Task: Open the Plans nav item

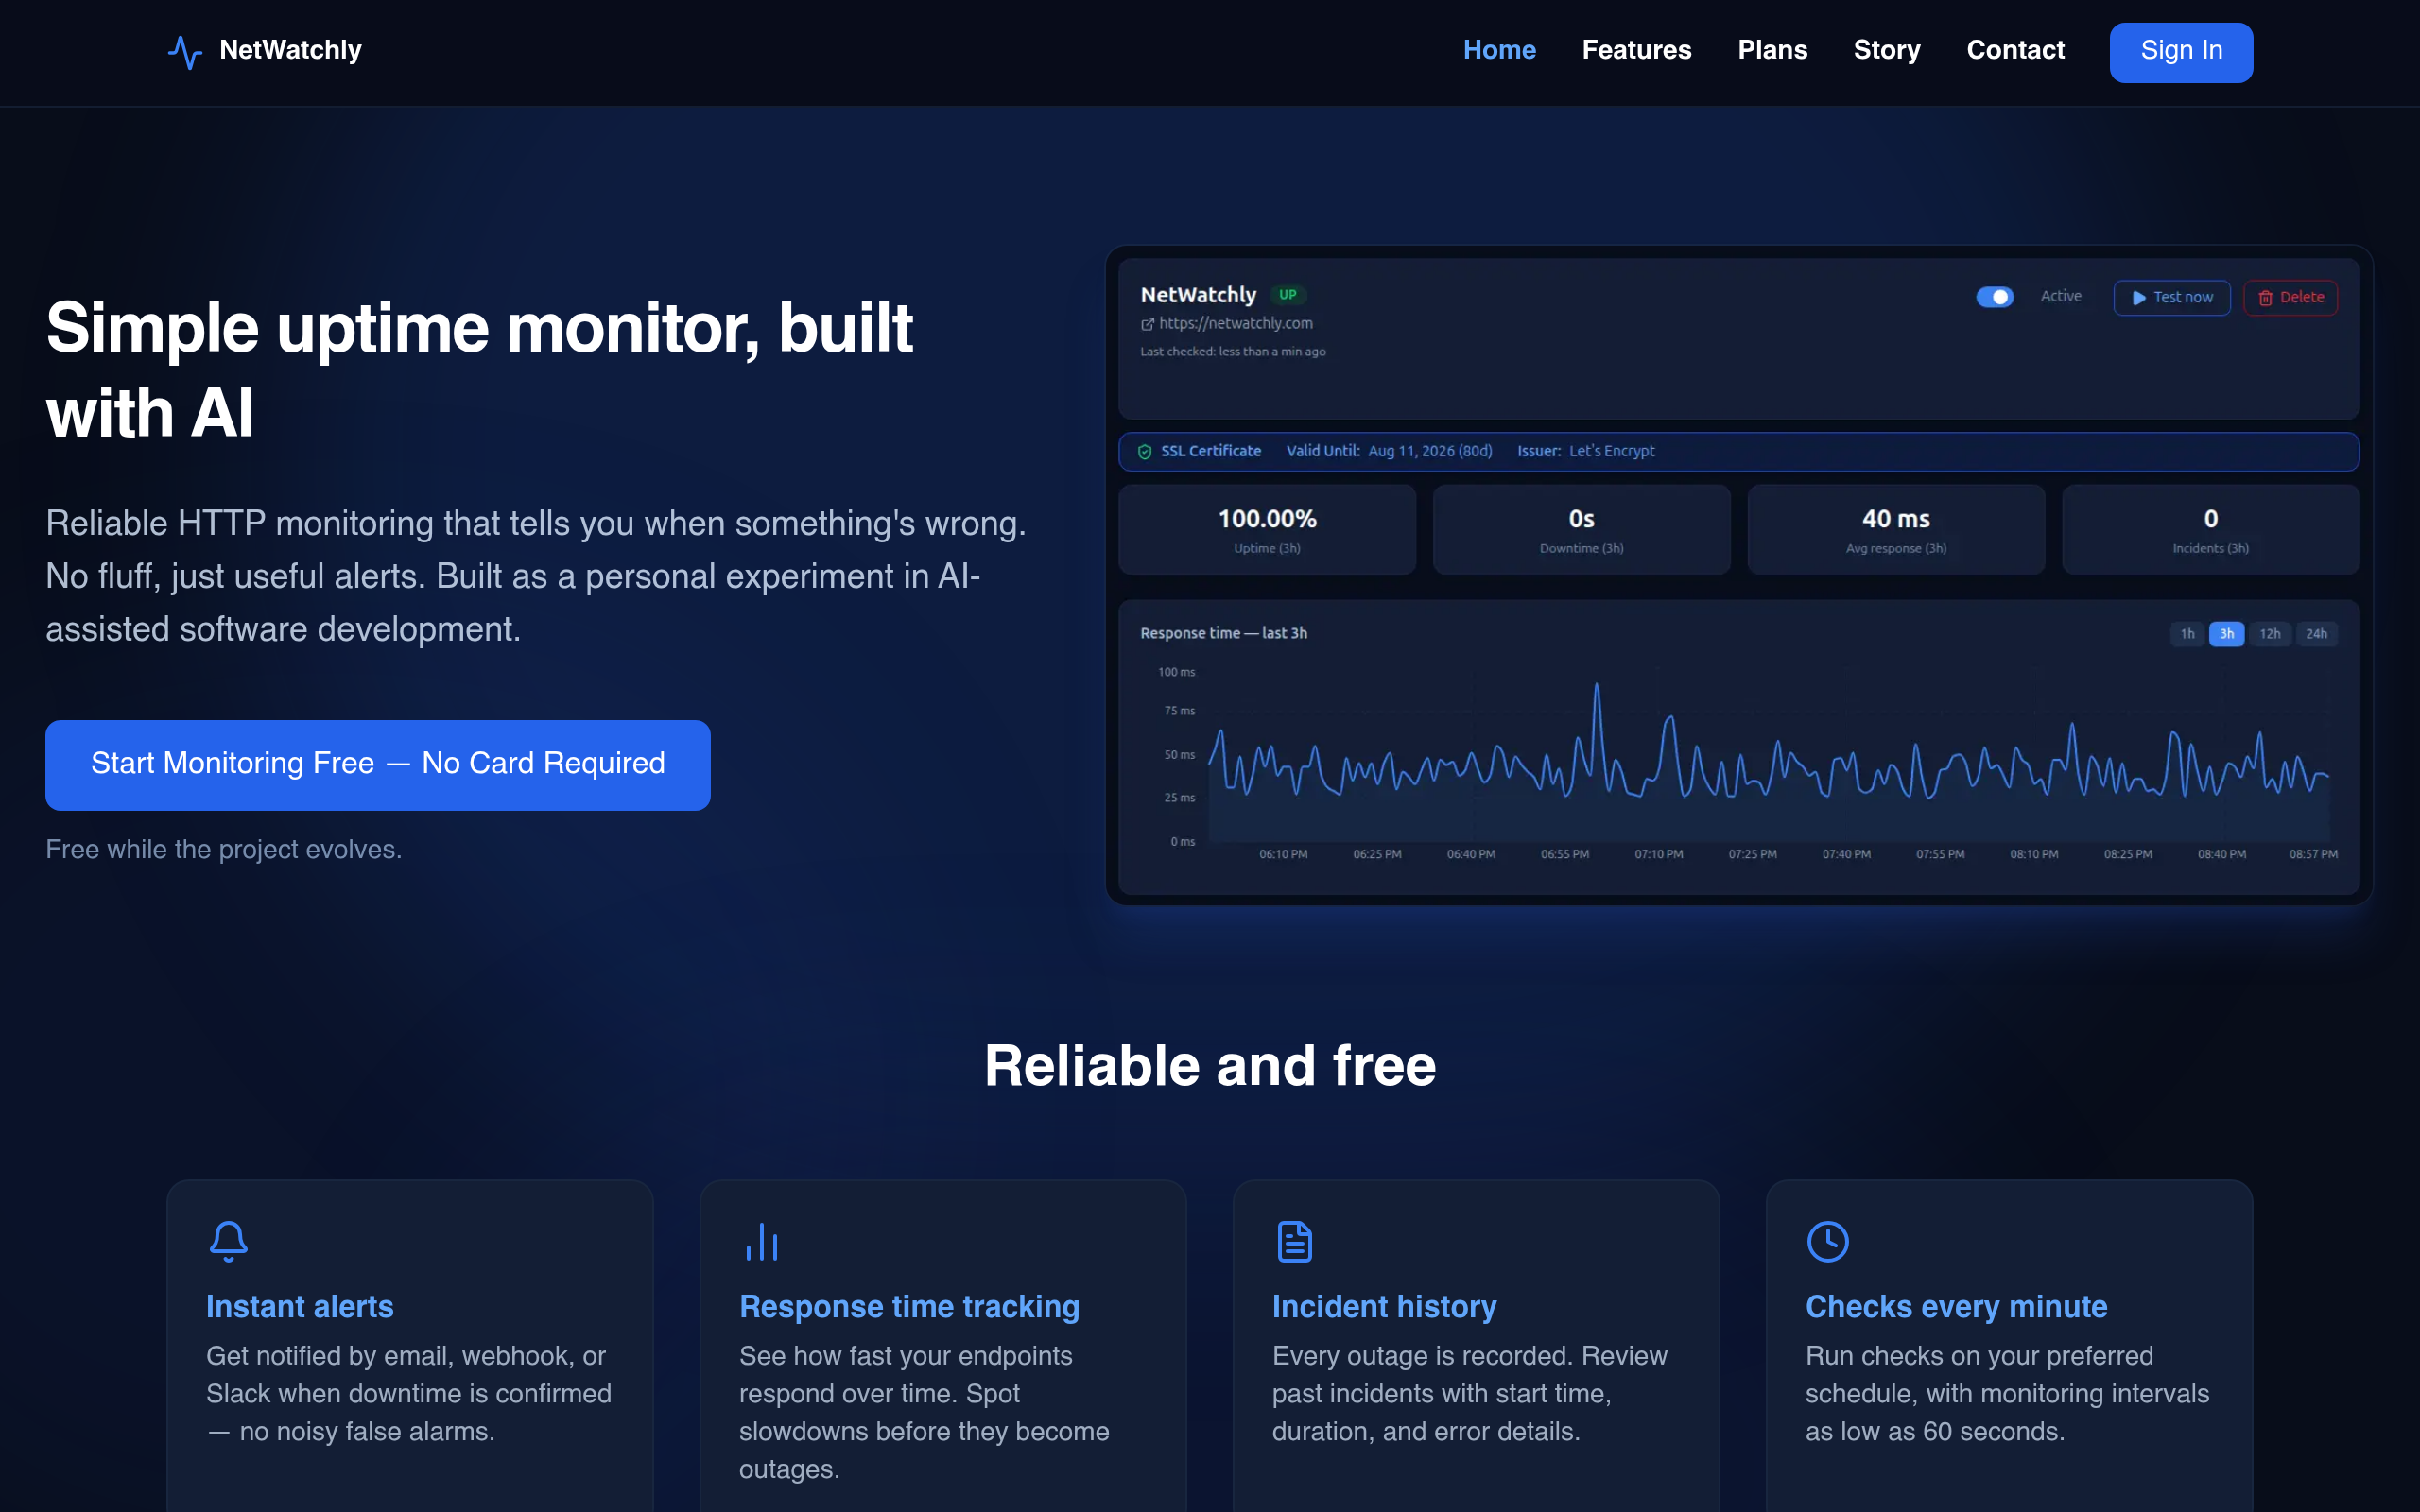Action: tap(1772, 50)
